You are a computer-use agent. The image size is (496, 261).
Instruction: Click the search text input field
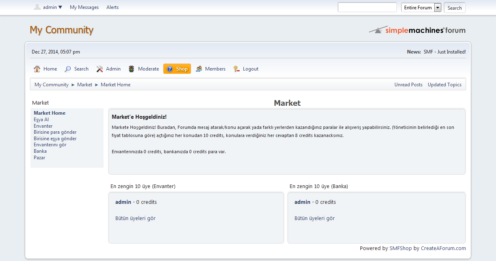click(x=367, y=7)
